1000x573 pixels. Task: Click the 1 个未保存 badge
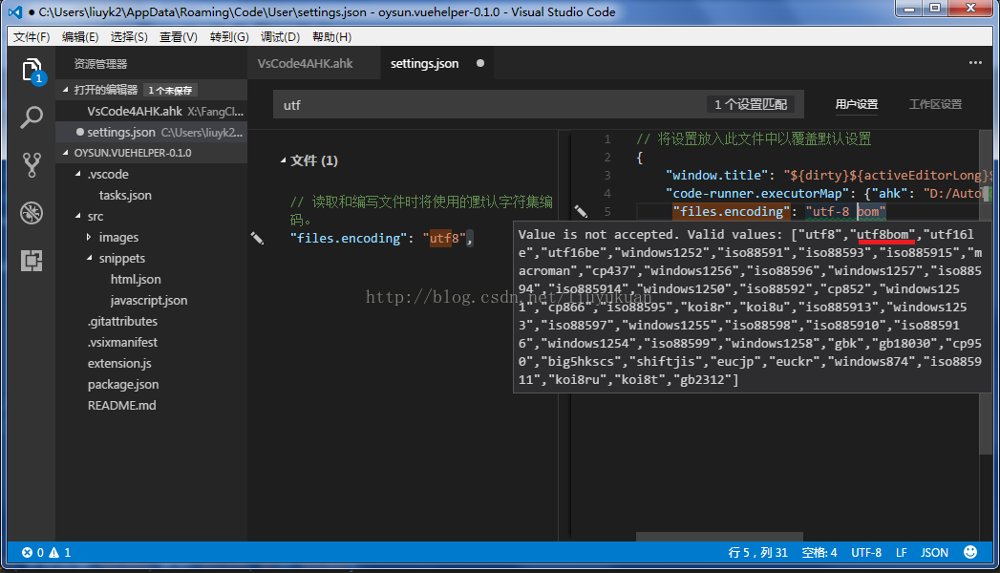point(170,91)
